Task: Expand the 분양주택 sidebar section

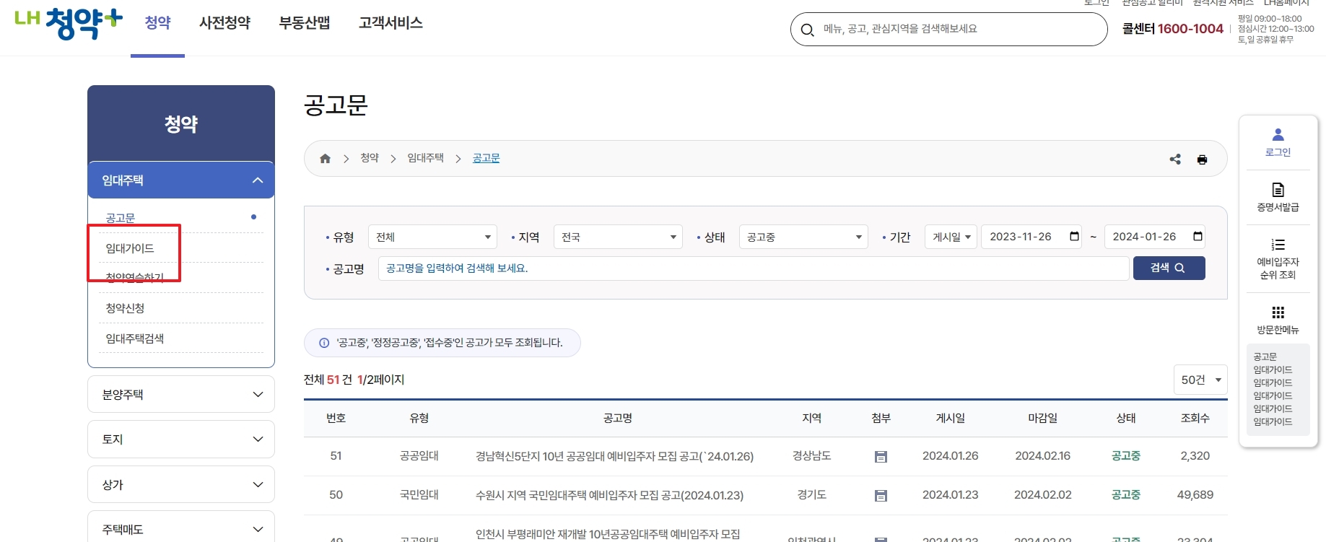Action: tap(181, 394)
